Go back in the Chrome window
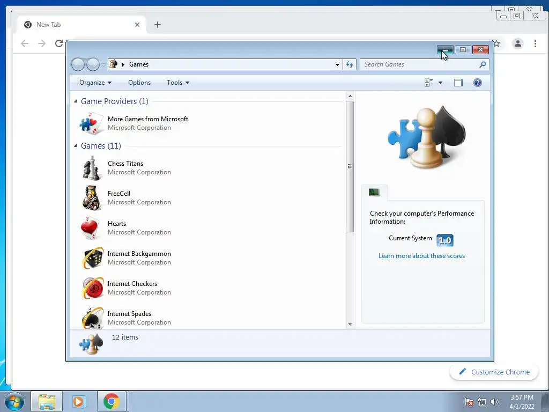The image size is (549, 412). click(x=25, y=43)
